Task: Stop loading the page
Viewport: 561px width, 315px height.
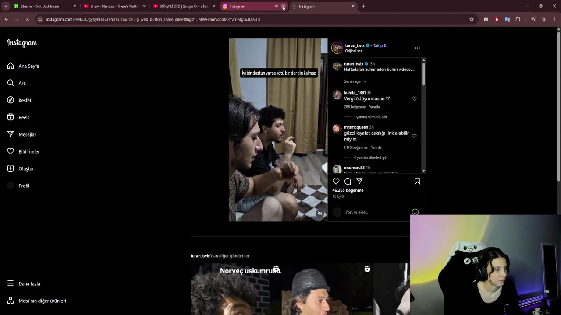Action: [27, 19]
